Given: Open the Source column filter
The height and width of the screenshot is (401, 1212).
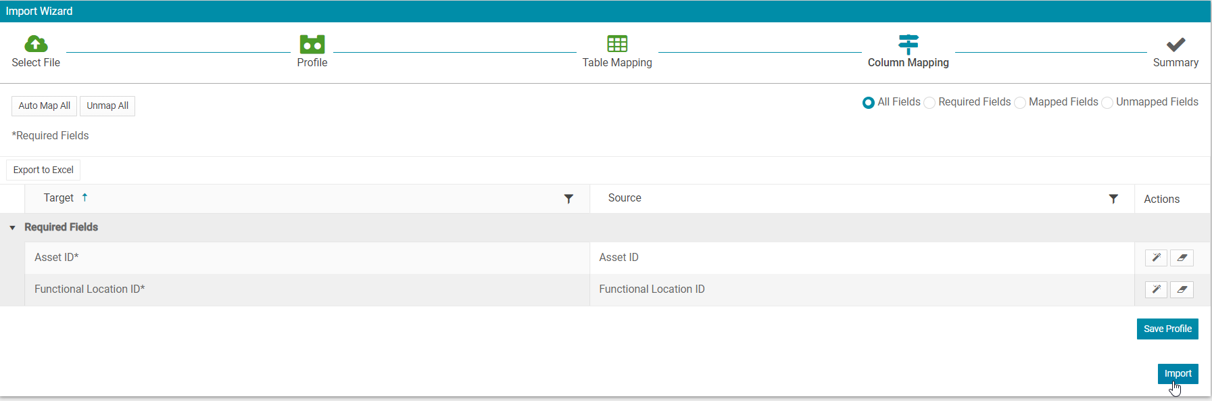Looking at the screenshot, I should tap(1113, 199).
